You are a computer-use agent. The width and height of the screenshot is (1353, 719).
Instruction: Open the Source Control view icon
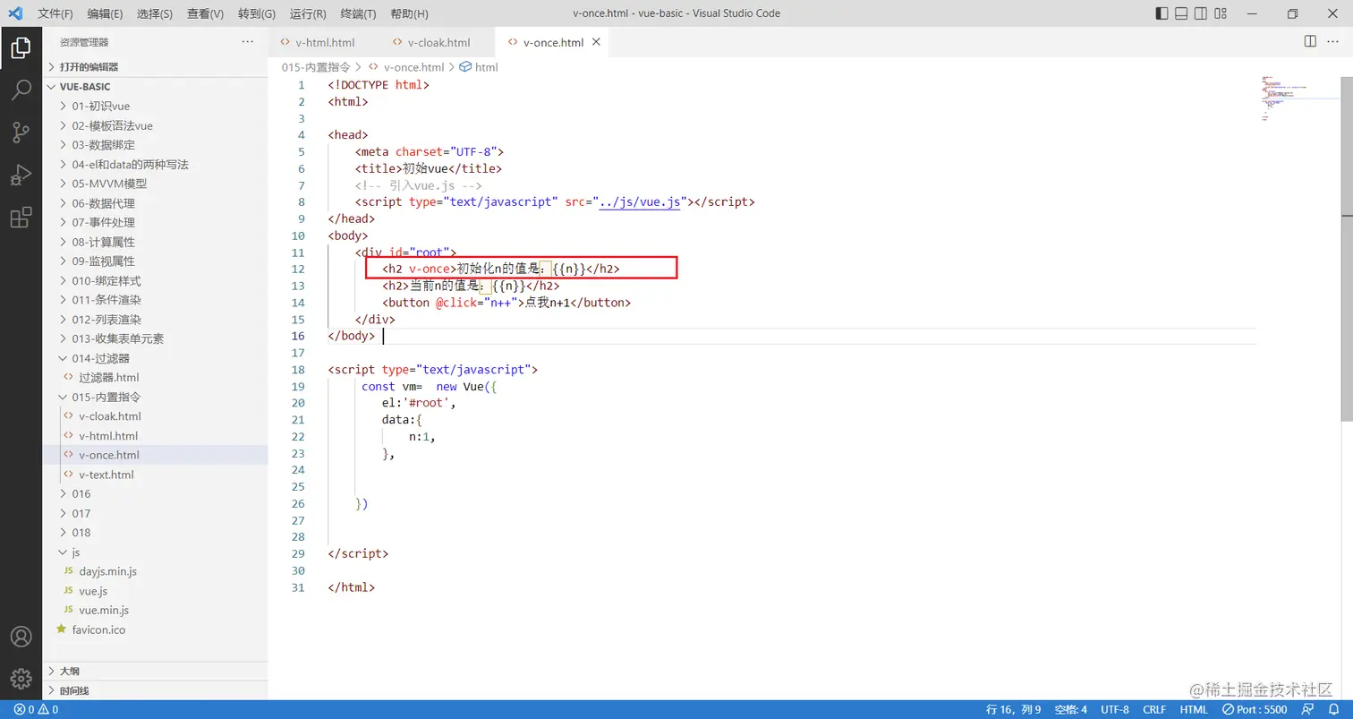(x=21, y=133)
